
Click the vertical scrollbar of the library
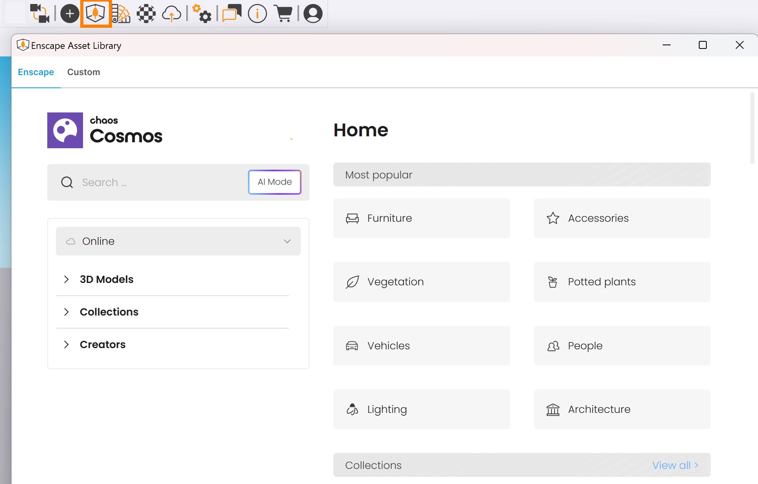(752, 128)
